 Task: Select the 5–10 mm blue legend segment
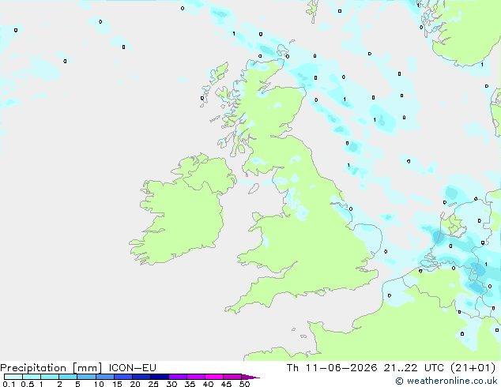pos(86,377)
